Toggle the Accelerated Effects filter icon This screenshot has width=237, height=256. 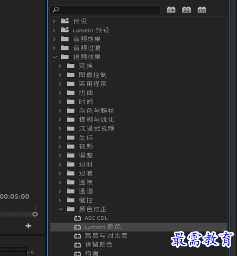click(171, 10)
